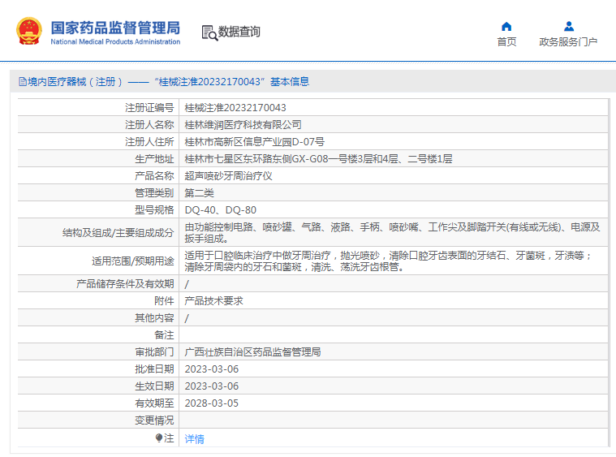Viewport: 616px width, 457px height.
Task: Click production address 桂林市七星区东环路东侧 value
Action: (x=318, y=159)
